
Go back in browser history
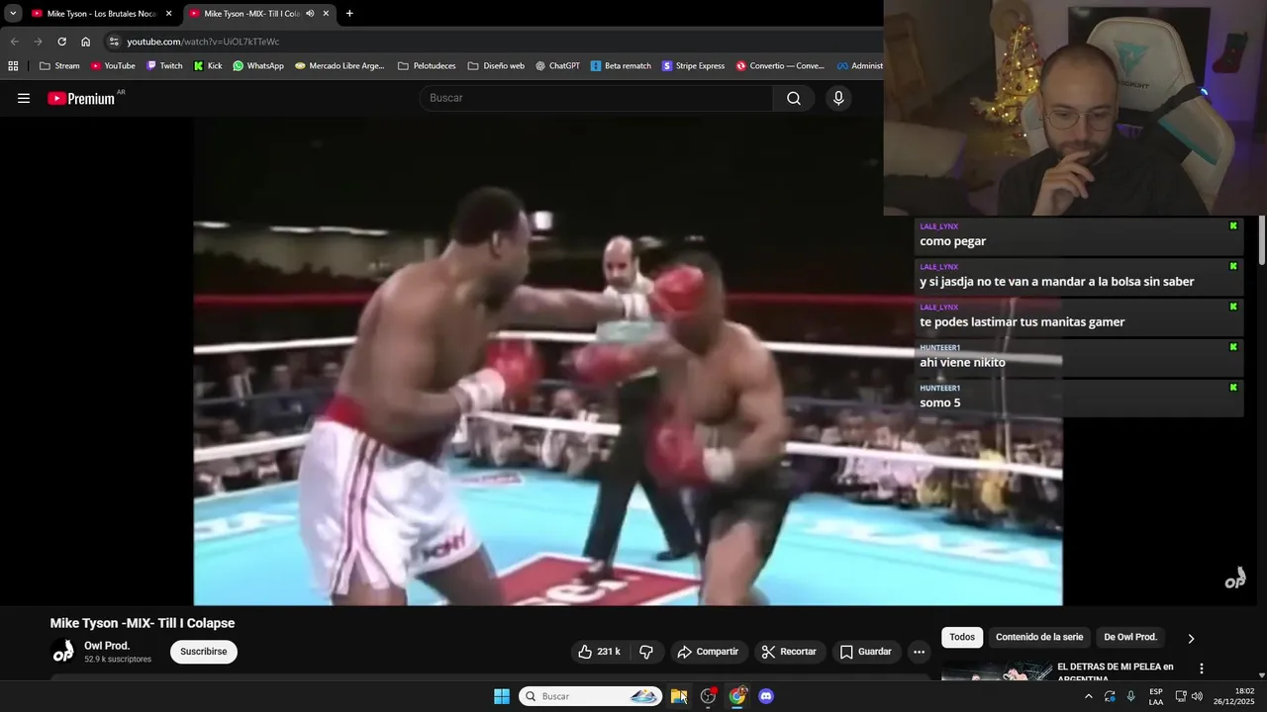14,42
